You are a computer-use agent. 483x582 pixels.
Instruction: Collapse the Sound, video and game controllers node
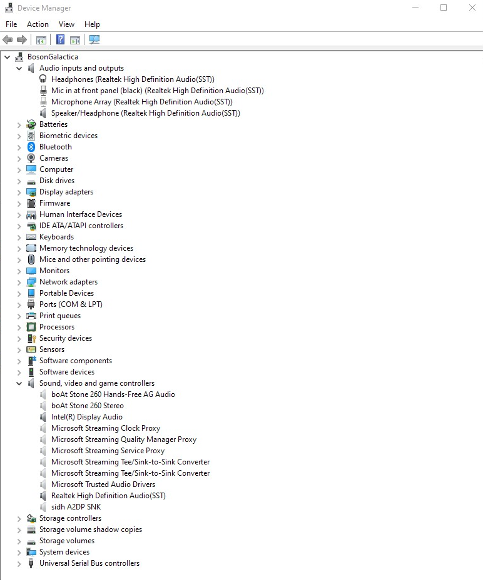coord(19,383)
